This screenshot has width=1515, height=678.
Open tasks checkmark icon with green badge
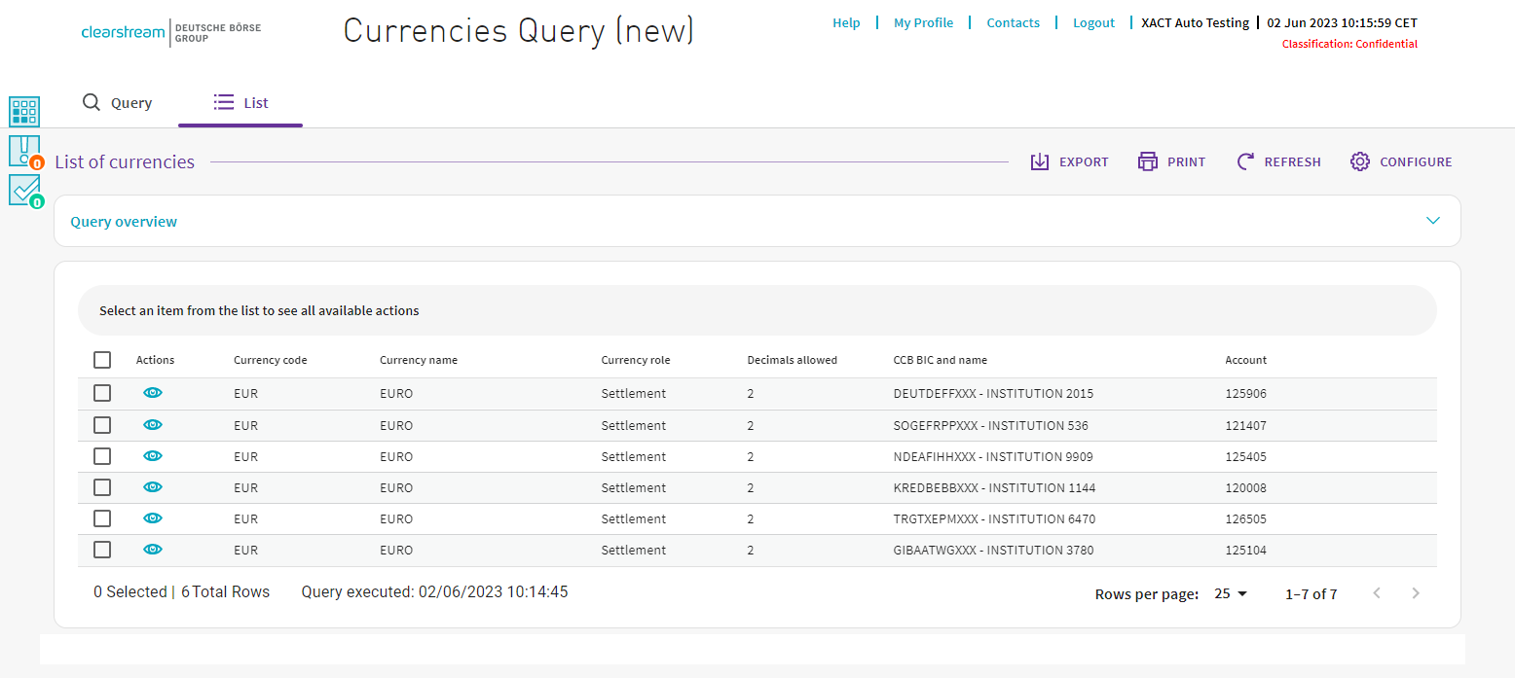pos(24,190)
